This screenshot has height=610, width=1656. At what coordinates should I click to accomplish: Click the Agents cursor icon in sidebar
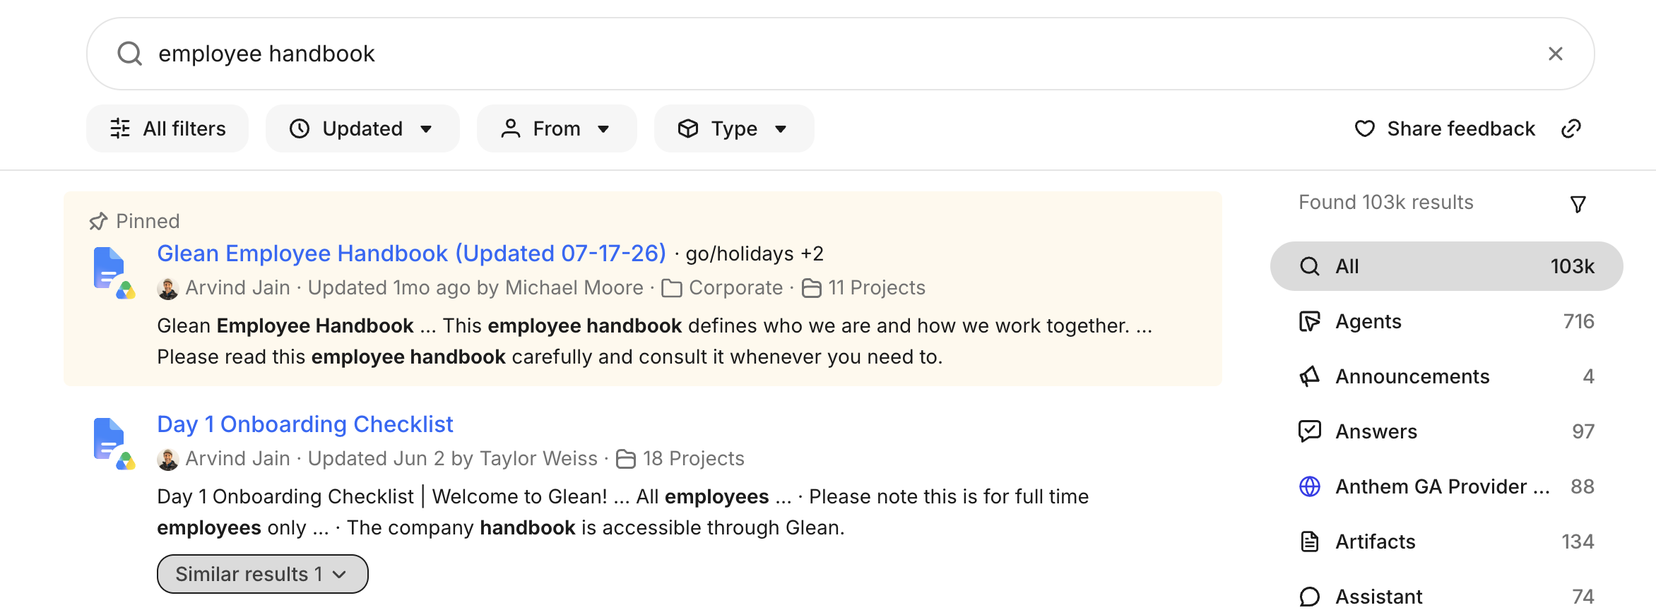pyautogui.click(x=1310, y=321)
